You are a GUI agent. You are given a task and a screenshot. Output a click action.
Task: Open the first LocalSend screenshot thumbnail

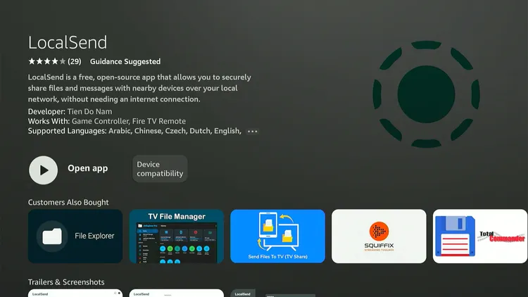pos(75,293)
